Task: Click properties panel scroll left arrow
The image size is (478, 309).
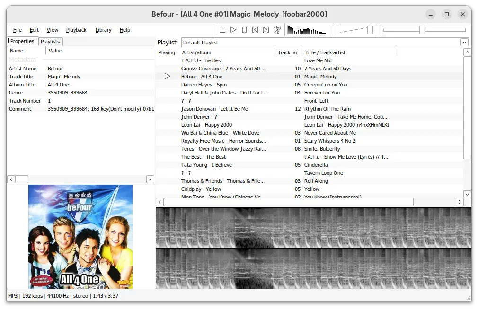Action: (11, 180)
